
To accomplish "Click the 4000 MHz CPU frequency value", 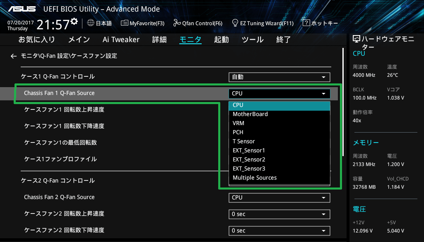I will 364,75.
